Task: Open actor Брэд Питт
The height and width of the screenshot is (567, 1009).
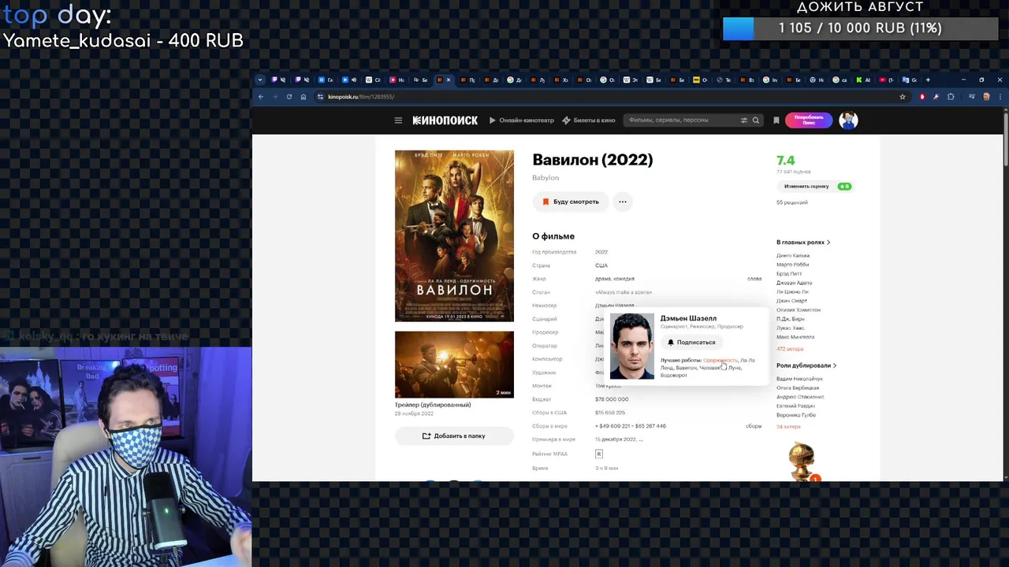Action: 789,274
